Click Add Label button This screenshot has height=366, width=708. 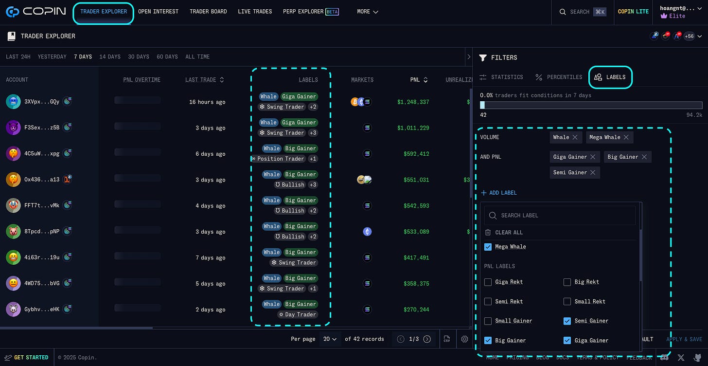498,193
